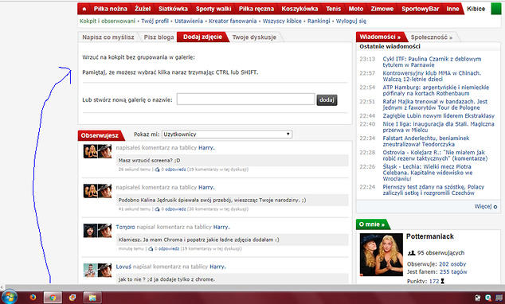Click Wyloguj się to log out
The height and width of the screenshot is (304, 505).
point(351,21)
